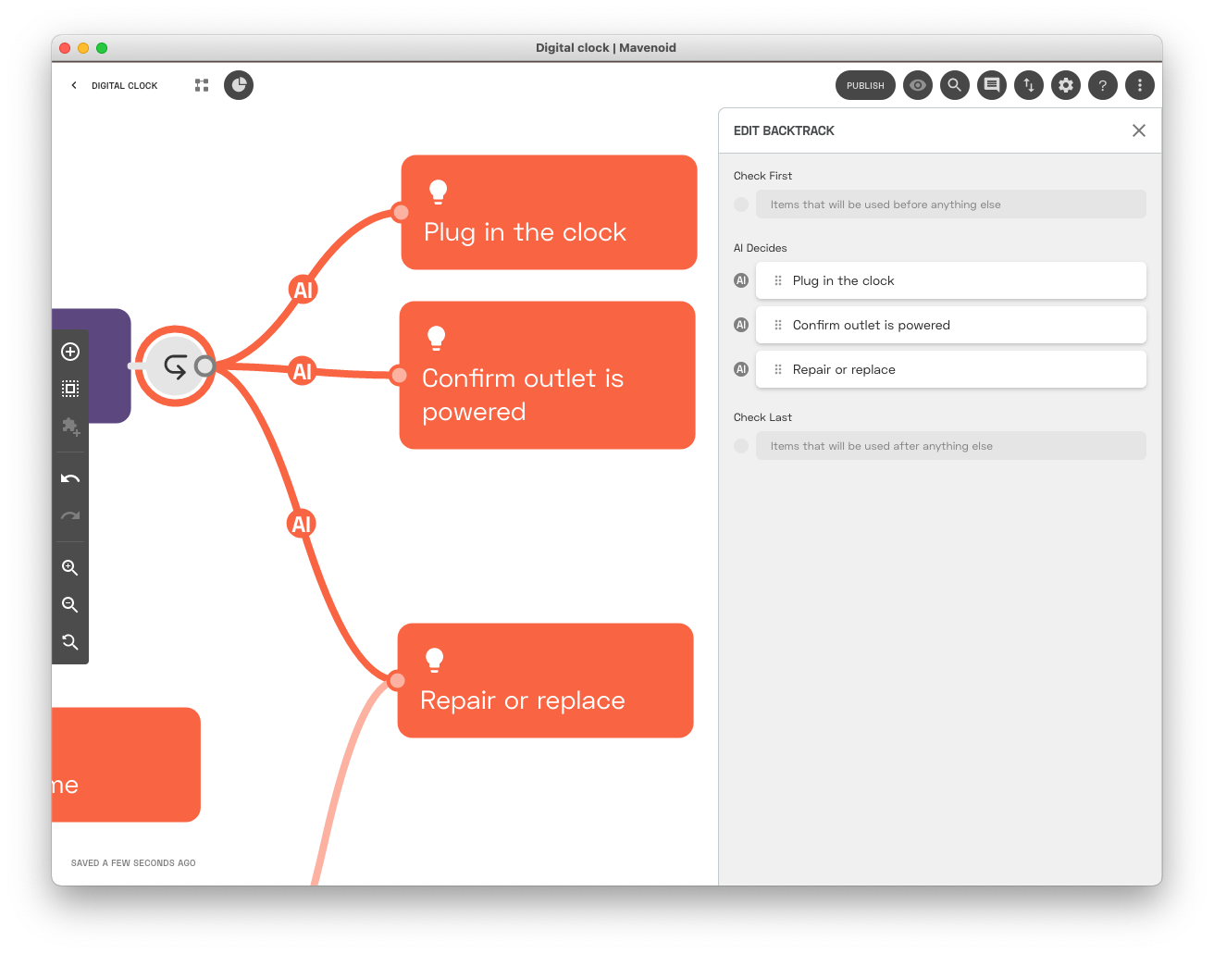Open the three-dot more options menu
1214x954 pixels.
coord(1140,85)
